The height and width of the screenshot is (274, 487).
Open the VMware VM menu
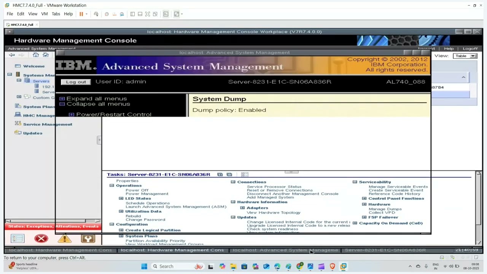pyautogui.click(x=45, y=14)
